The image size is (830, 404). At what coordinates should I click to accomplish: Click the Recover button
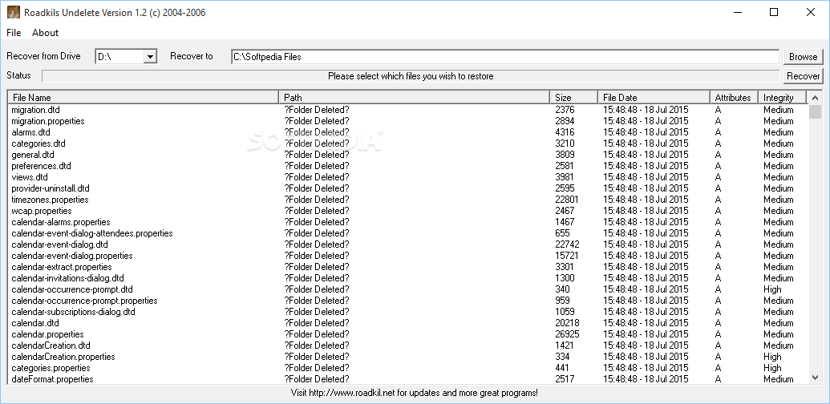[x=803, y=75]
